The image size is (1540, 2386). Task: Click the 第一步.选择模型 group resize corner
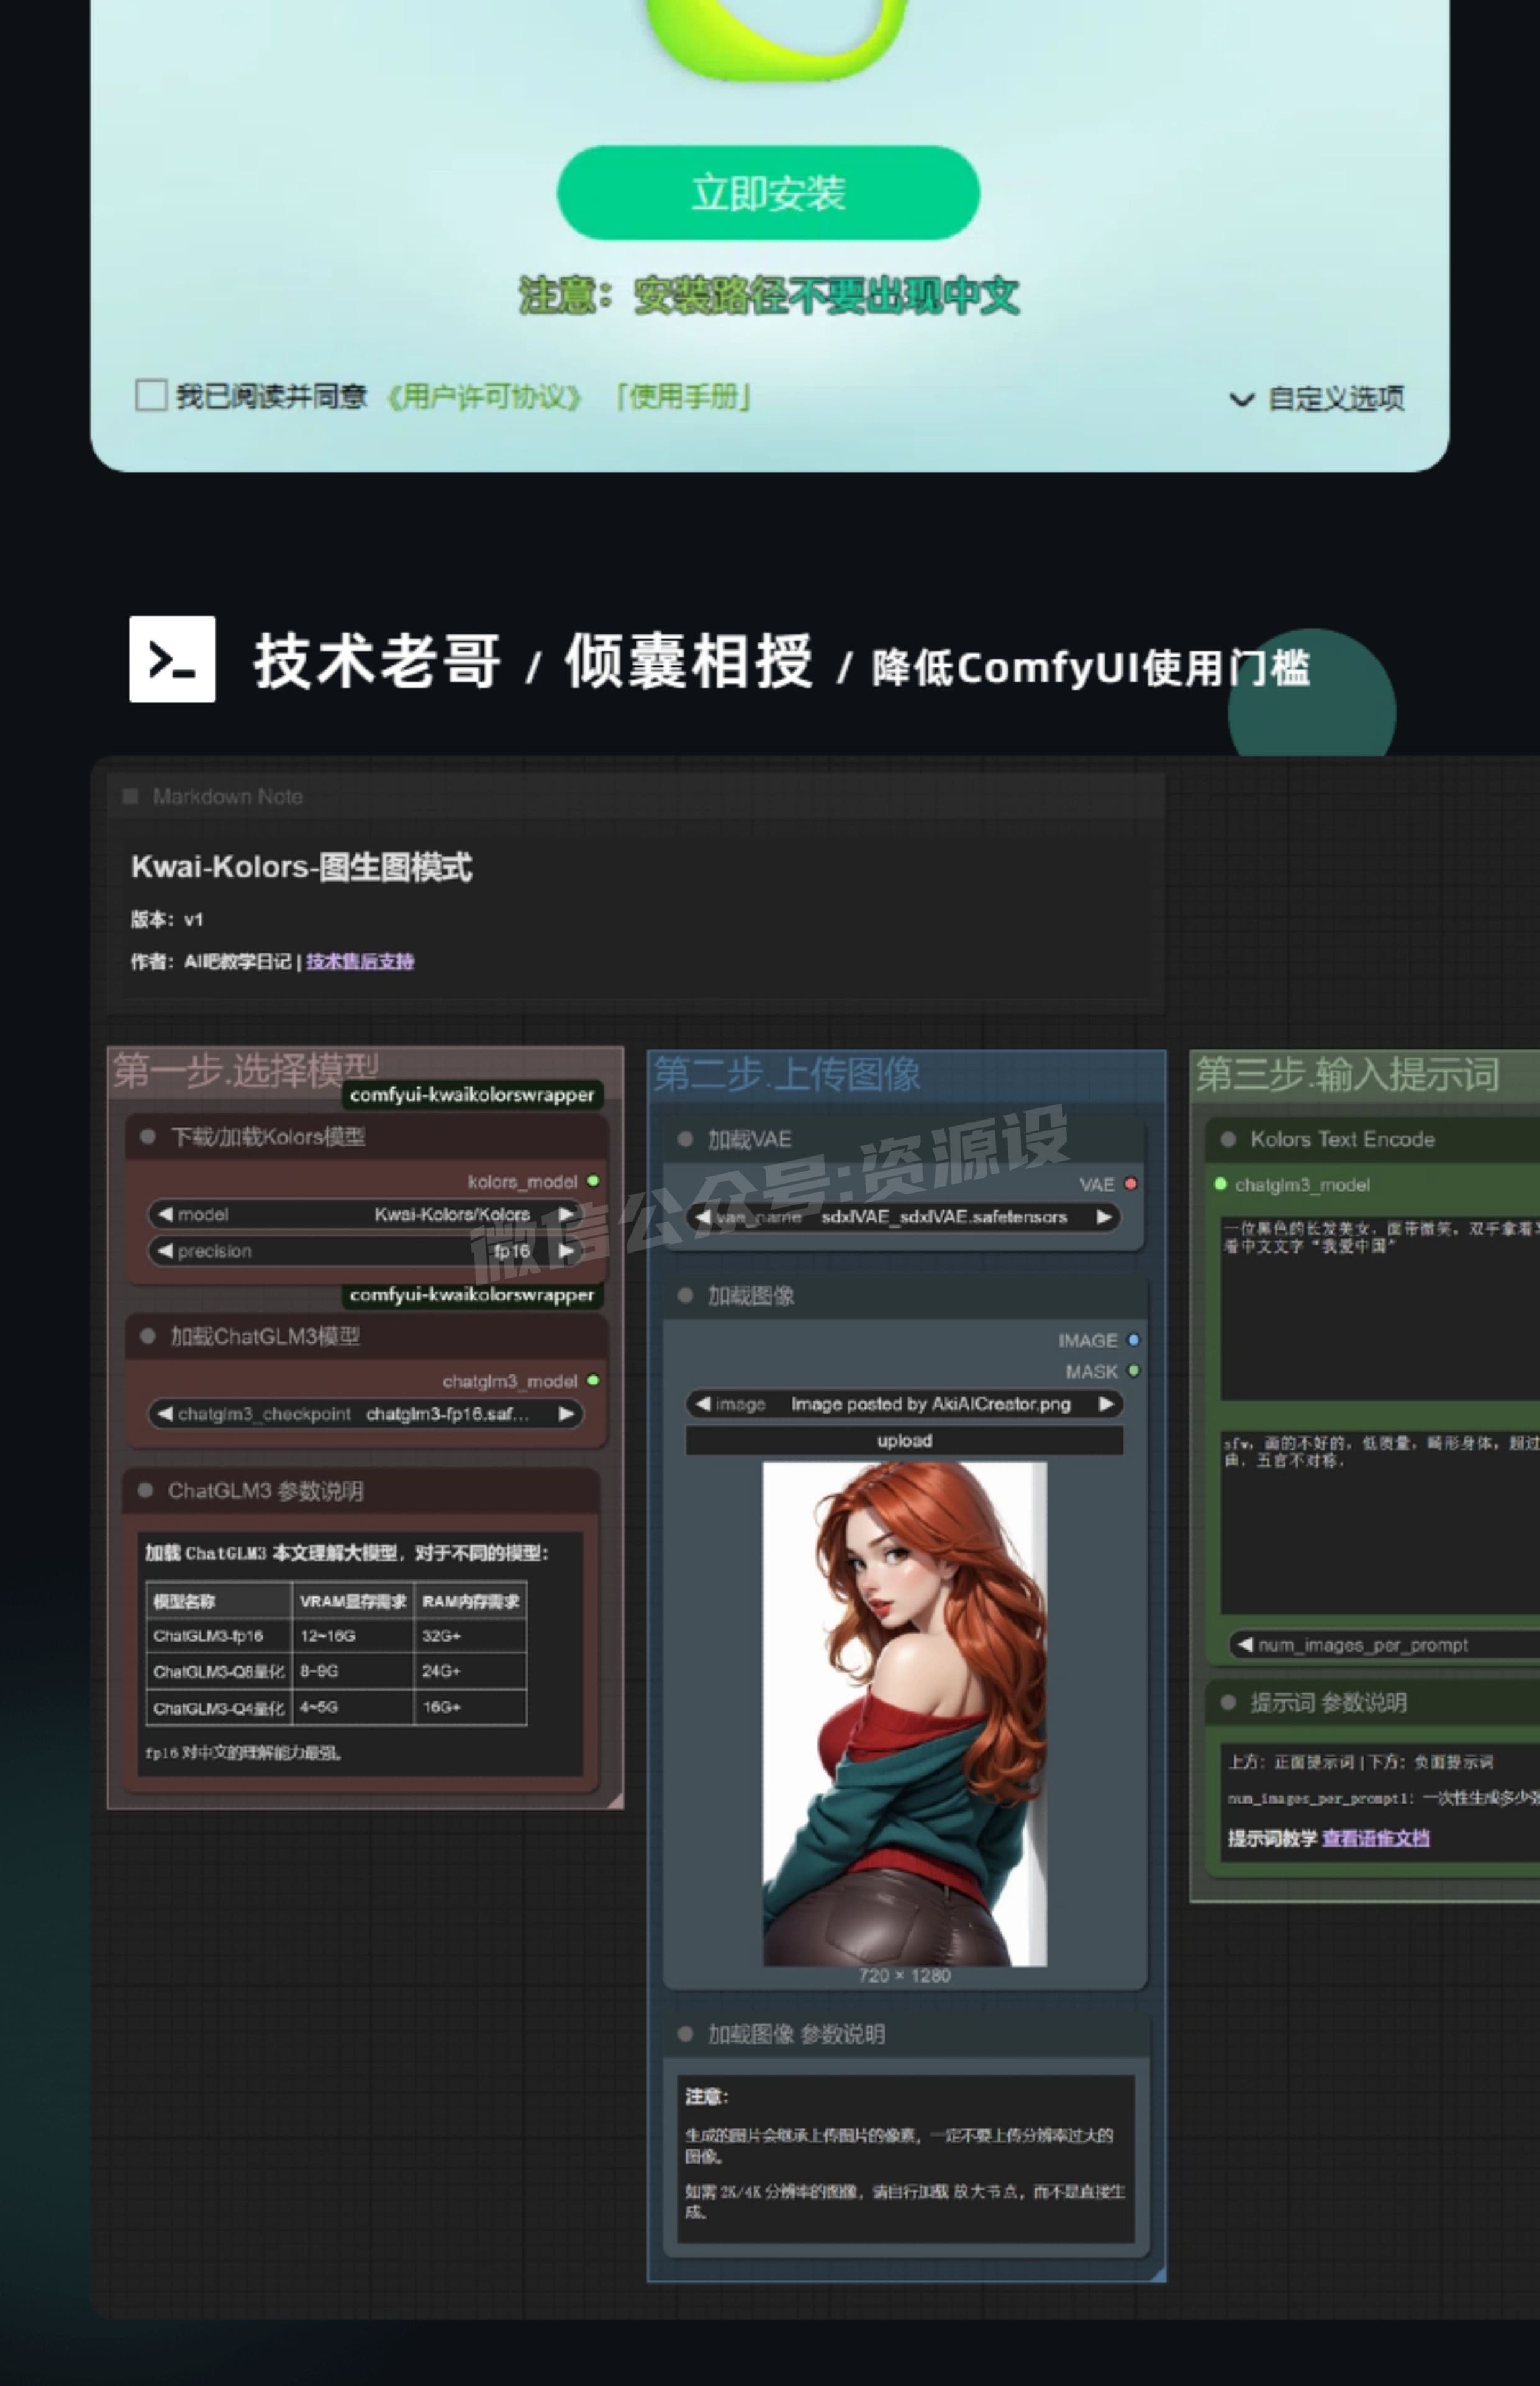pos(616,1801)
